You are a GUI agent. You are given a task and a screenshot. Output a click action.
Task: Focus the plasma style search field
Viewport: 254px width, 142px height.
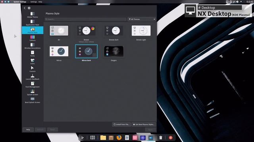[86, 19]
